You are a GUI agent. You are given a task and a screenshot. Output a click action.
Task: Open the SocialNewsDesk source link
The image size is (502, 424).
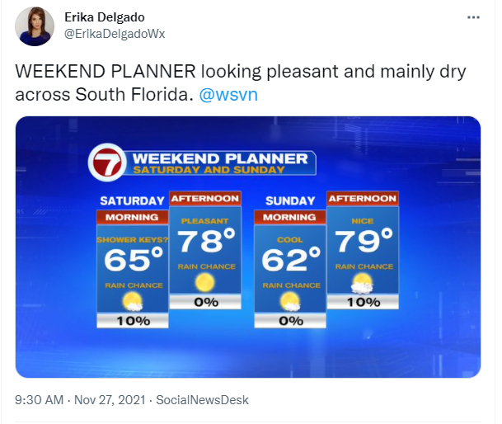pos(202,400)
